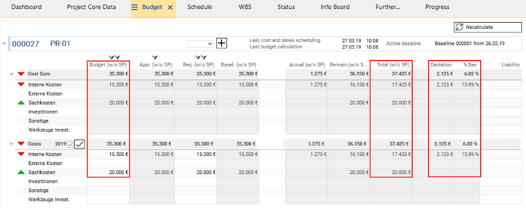
Task: Switch to the Info Board tab
Action: [x=335, y=7]
